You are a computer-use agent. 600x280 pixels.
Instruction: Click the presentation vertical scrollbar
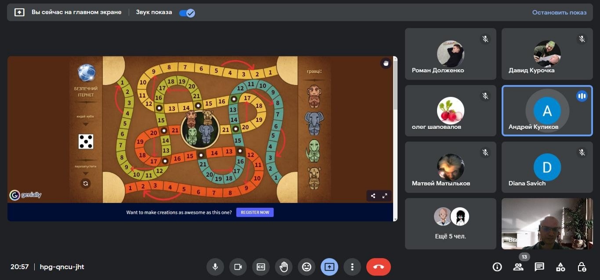click(395, 138)
